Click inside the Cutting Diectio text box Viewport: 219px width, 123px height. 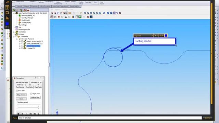coord(154,41)
